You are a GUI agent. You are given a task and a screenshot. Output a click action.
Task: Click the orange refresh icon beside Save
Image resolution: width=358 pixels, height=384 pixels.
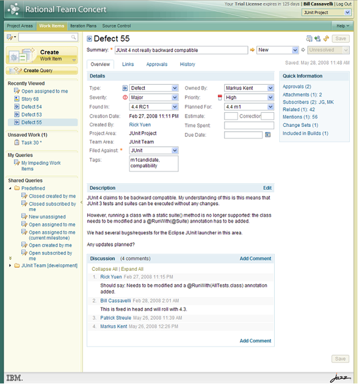[x=326, y=39]
